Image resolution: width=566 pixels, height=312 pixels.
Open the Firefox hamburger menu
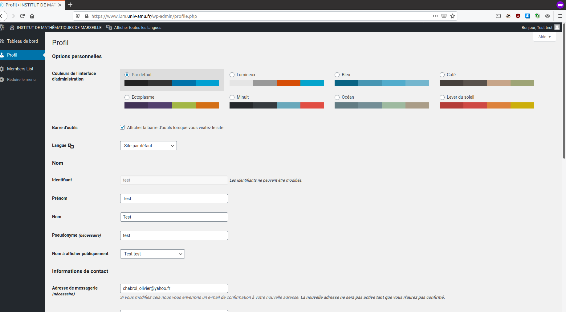[x=560, y=16]
